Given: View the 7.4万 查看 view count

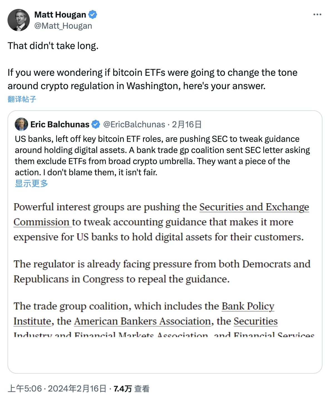Looking at the screenshot, I should pos(132,388).
